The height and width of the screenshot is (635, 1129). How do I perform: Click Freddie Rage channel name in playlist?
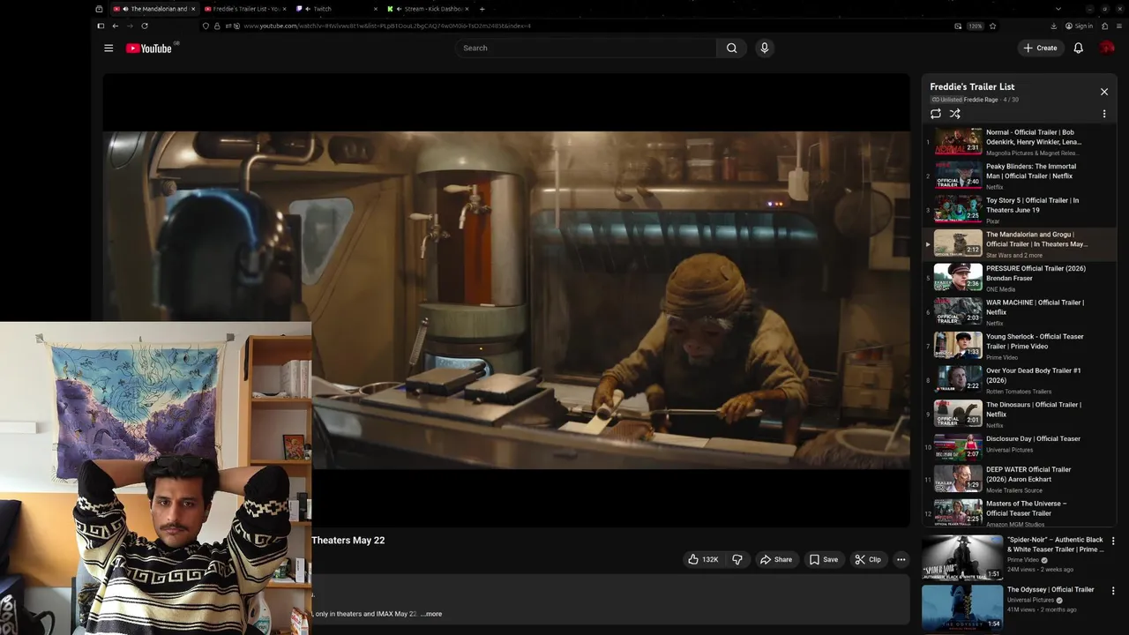pos(981,100)
